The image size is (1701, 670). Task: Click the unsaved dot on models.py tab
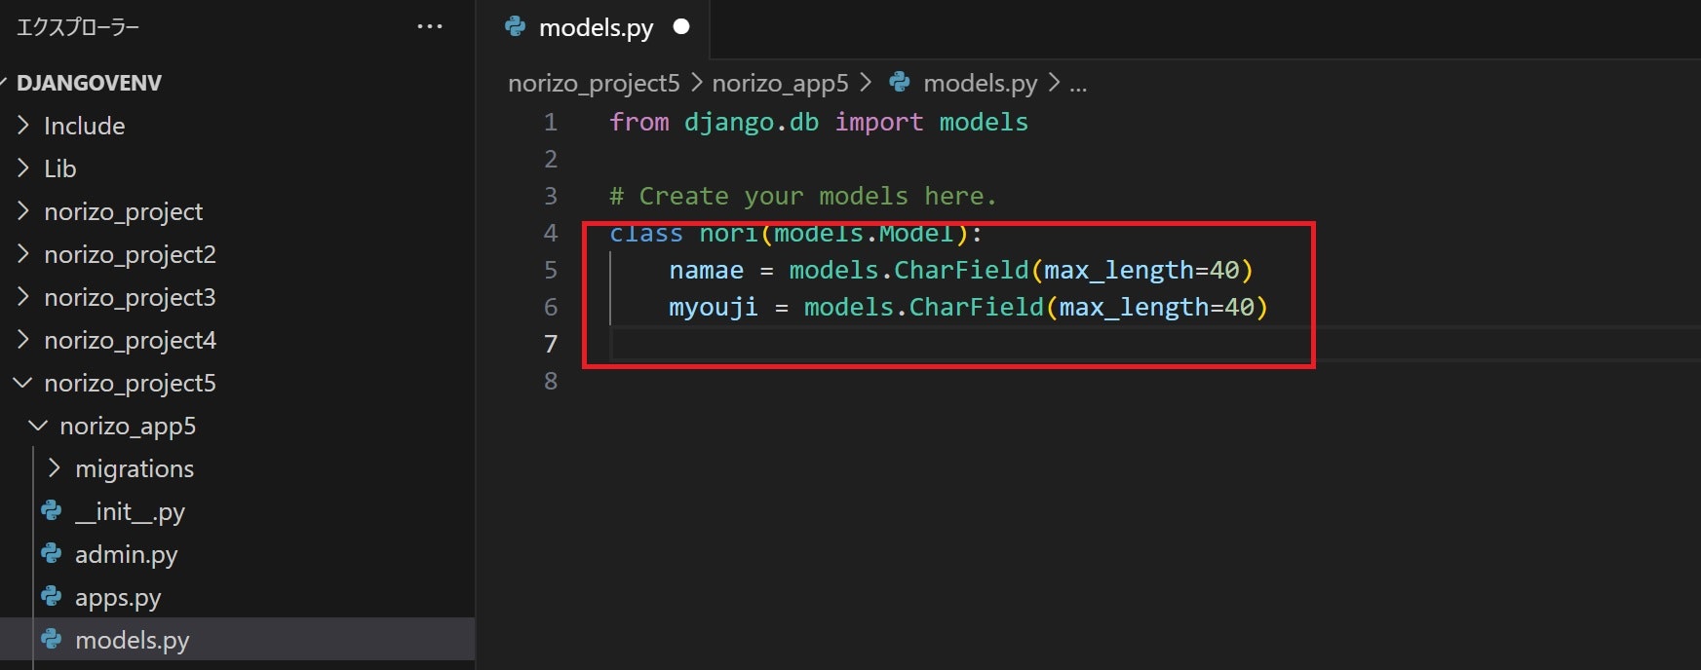681,26
